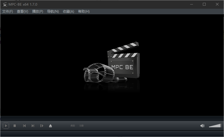Open the 播放(P) menu
Viewport: 224px width, 137px height.
pyautogui.click(x=38, y=11)
